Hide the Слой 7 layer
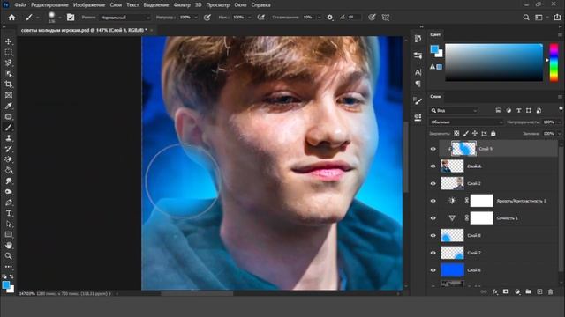 [433, 253]
